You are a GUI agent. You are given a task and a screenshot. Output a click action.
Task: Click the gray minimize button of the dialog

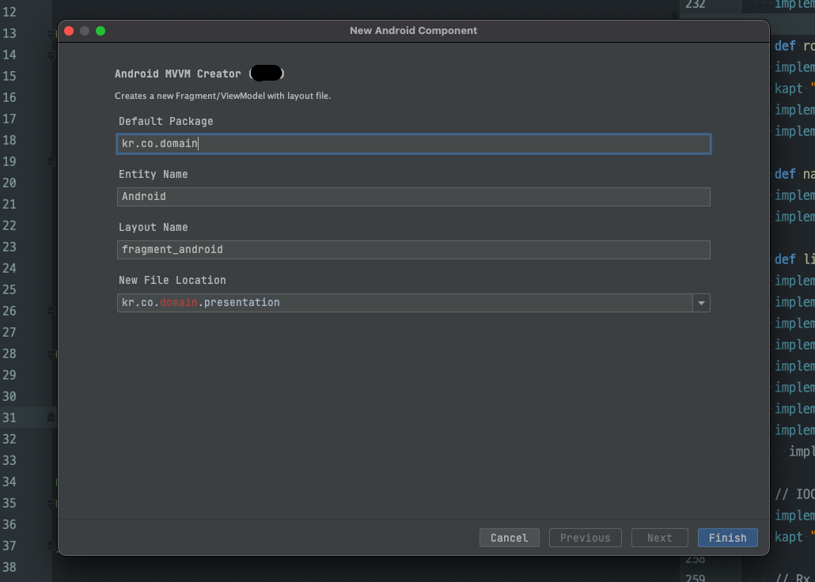[84, 31]
